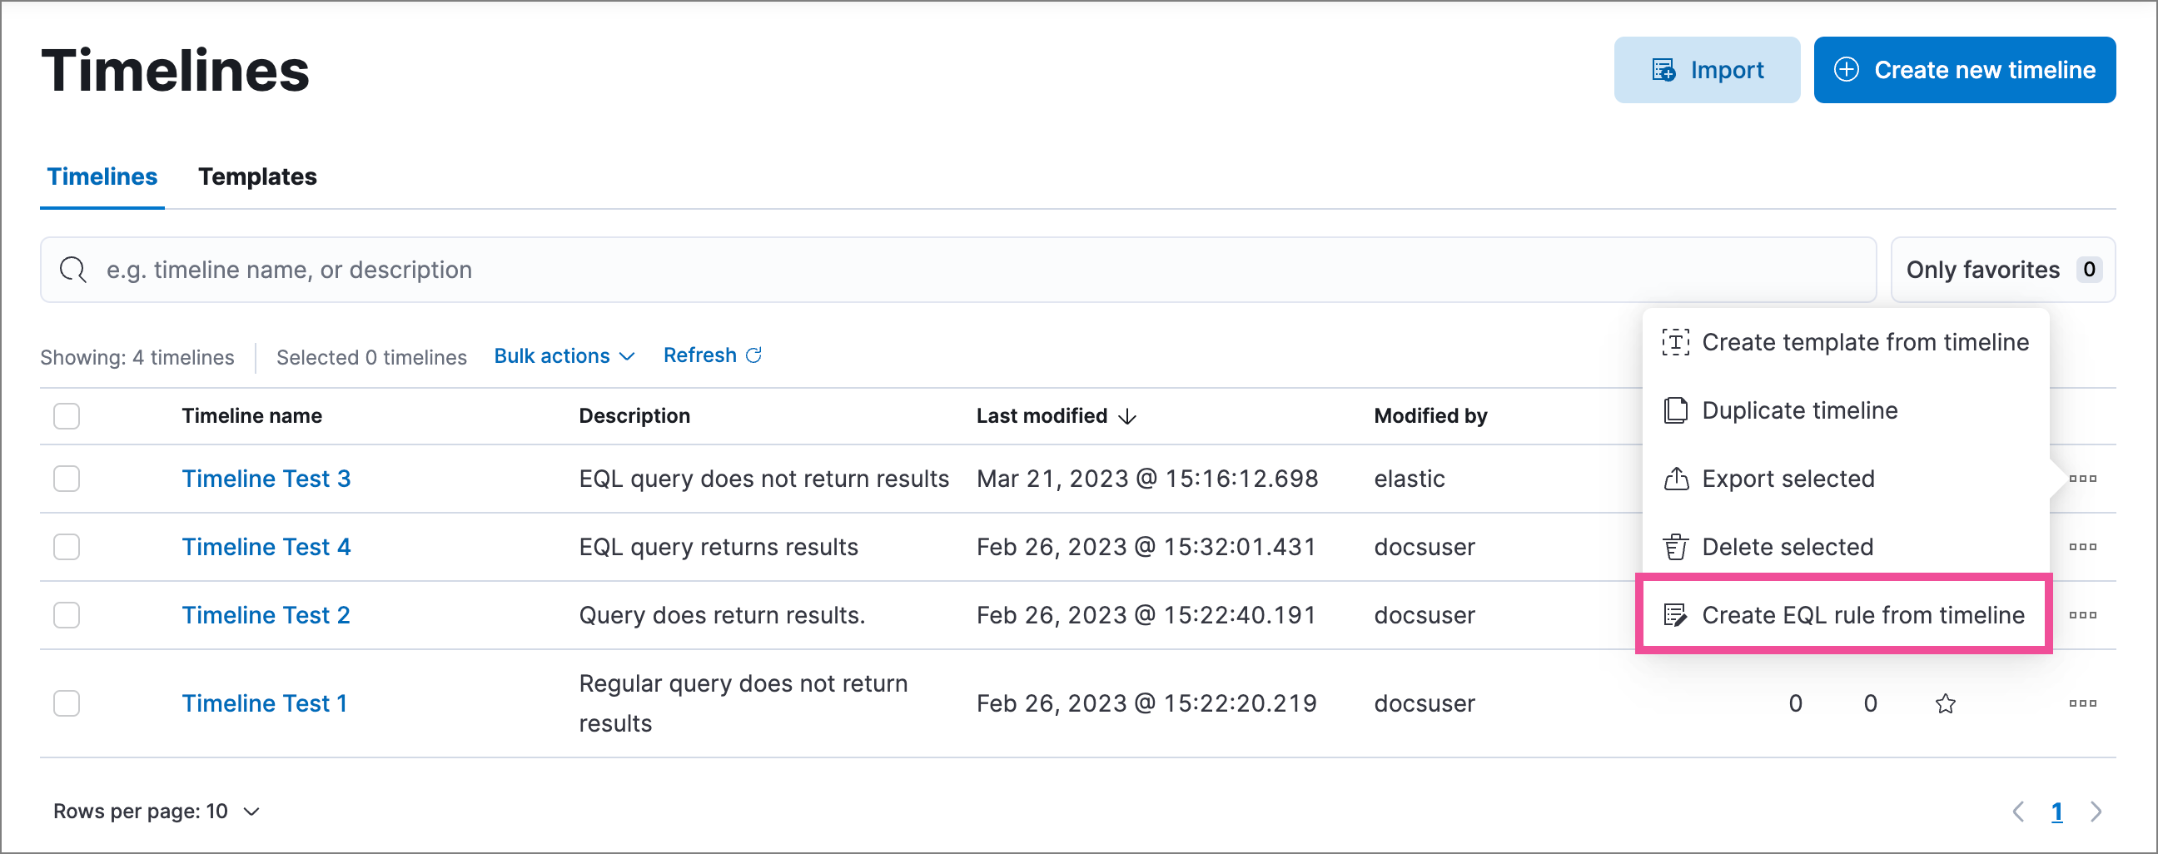Viewport: 2158px width, 854px height.
Task: Open the actions menu for Timeline Test 1
Action: click(x=2082, y=703)
